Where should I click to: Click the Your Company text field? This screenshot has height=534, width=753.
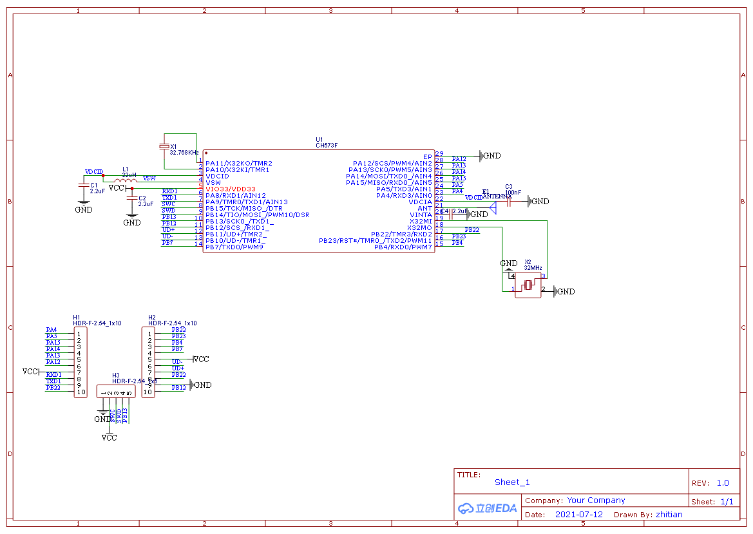[x=596, y=501]
